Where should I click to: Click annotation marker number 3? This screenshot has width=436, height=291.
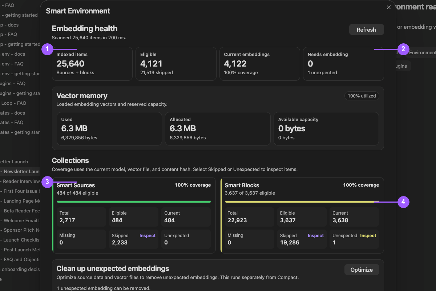click(48, 182)
